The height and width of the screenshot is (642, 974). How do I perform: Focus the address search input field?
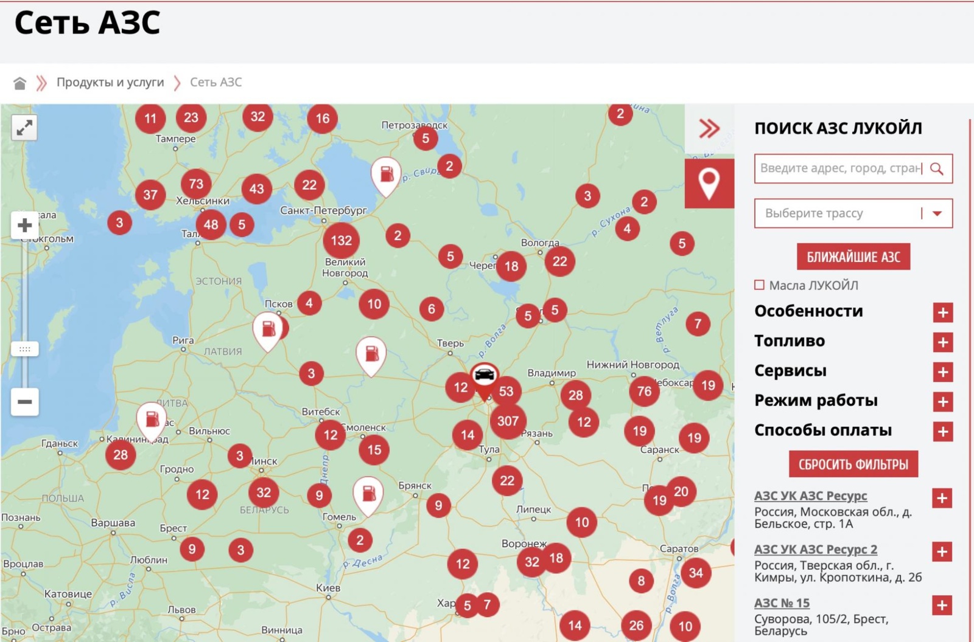click(840, 168)
